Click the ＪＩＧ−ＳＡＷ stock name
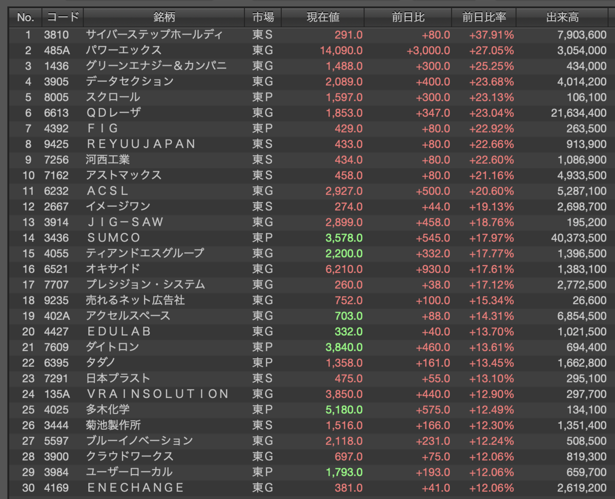615x499 pixels. (x=125, y=222)
